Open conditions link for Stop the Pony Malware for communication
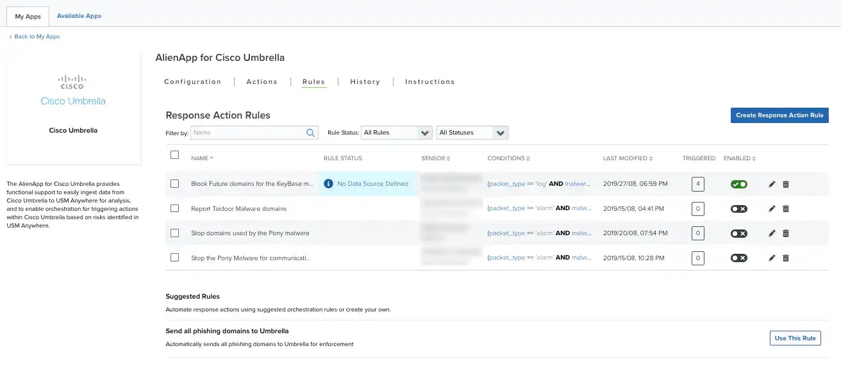 [x=539, y=258]
